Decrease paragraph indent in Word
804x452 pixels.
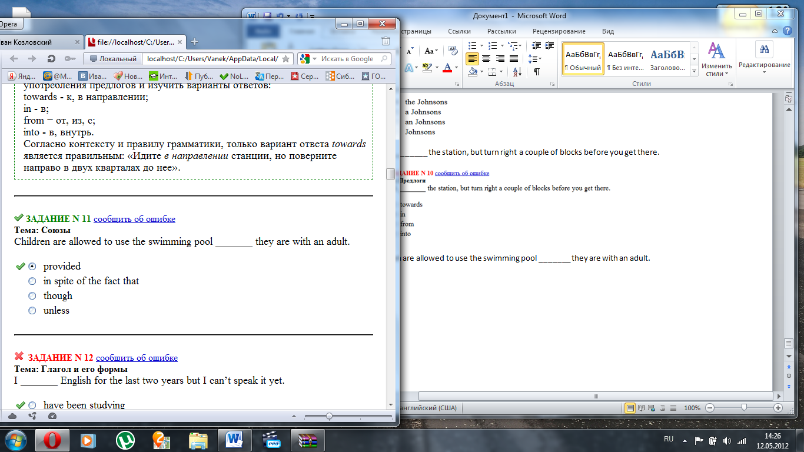tap(536, 45)
